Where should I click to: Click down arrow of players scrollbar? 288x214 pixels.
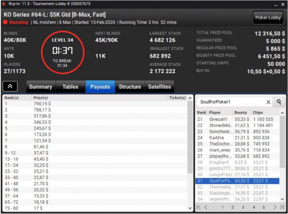[x=282, y=199]
